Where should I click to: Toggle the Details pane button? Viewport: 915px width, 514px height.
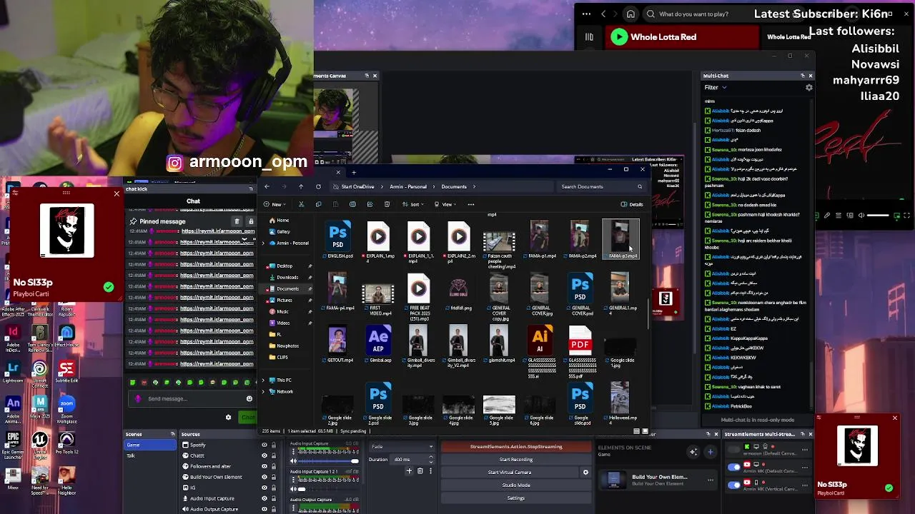(632, 204)
